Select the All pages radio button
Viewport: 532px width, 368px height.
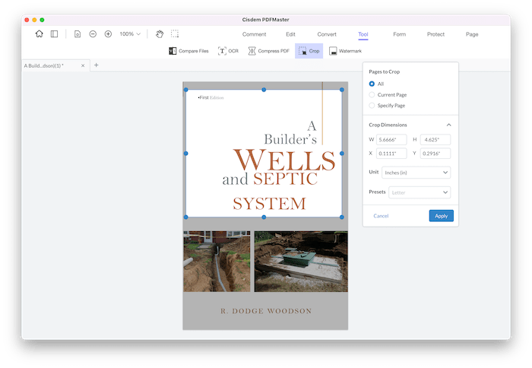372,84
